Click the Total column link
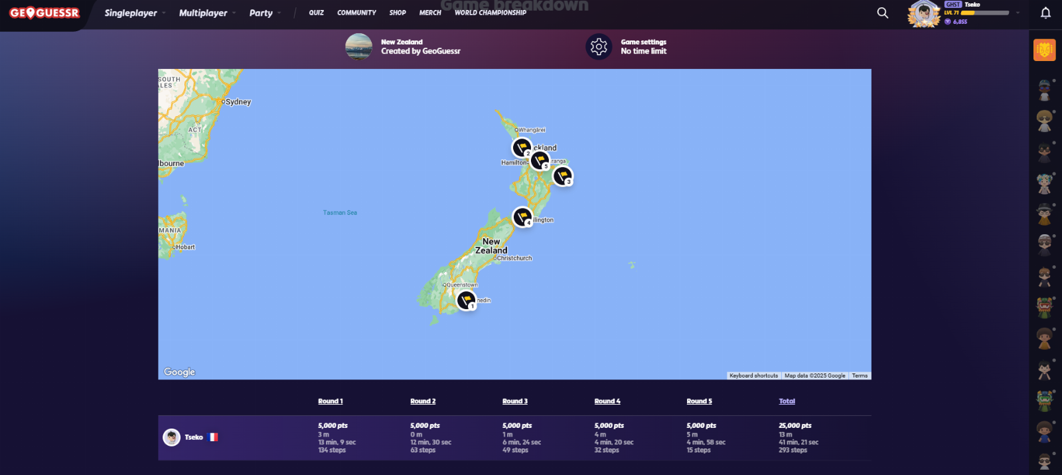The height and width of the screenshot is (475, 1062). click(787, 401)
